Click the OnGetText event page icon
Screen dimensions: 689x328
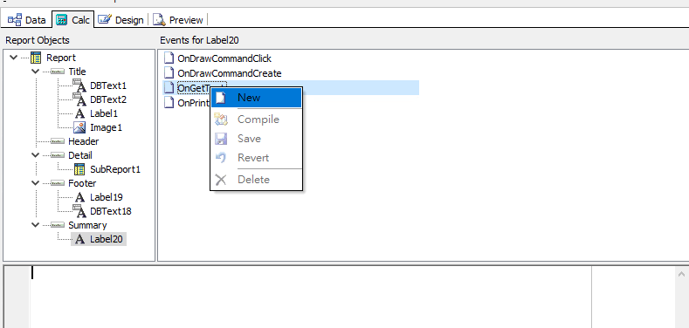[x=169, y=88]
